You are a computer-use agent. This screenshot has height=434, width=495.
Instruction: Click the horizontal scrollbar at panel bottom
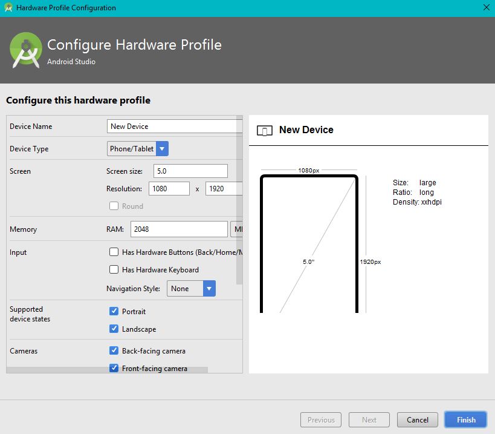pyautogui.click(x=107, y=370)
